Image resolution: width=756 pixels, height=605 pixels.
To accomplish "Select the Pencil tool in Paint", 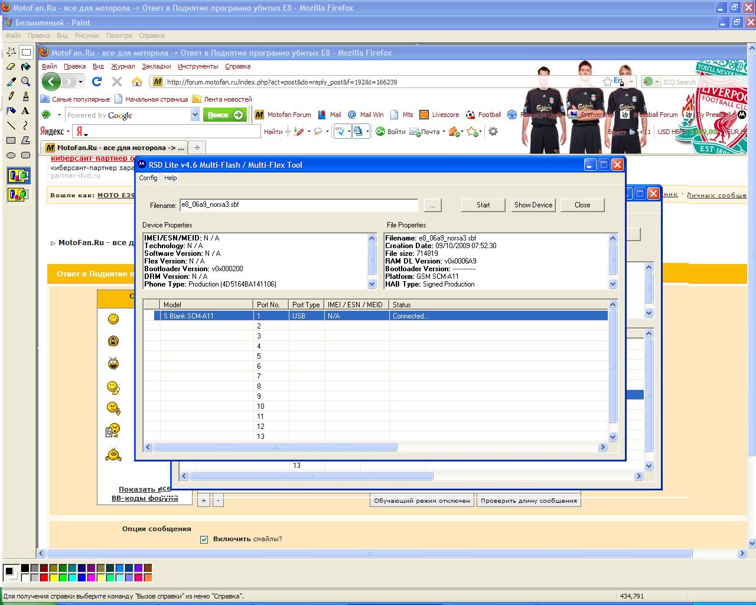I will coord(11,96).
